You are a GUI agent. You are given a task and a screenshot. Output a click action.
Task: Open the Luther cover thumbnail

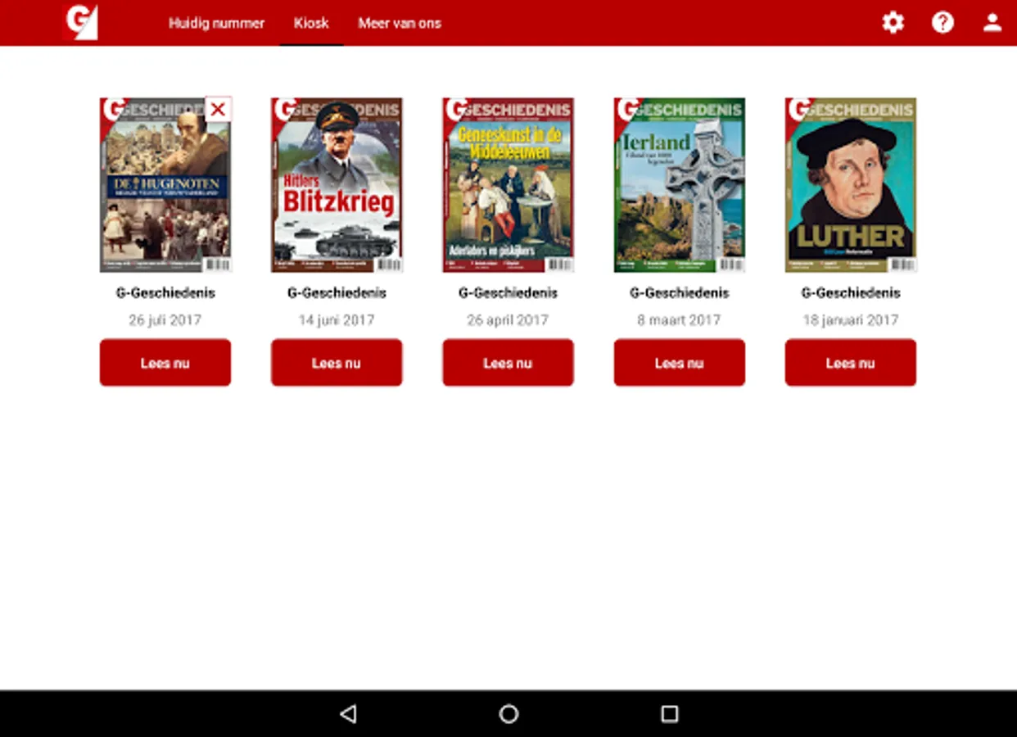[x=851, y=185]
